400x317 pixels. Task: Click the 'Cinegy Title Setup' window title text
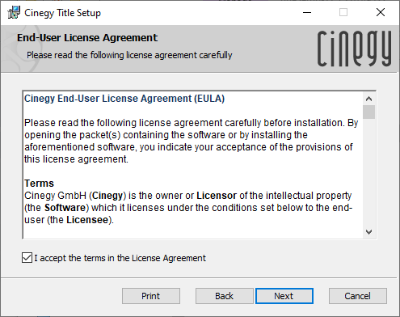pyautogui.click(x=62, y=13)
